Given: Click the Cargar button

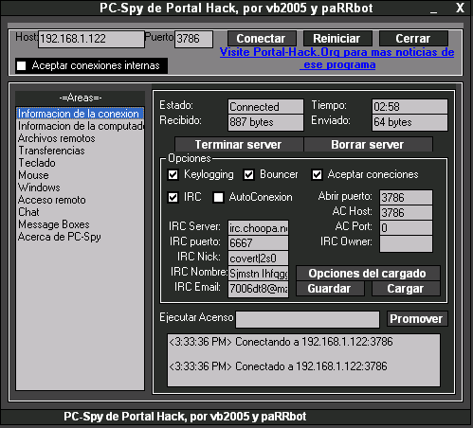Looking at the screenshot, I should [406, 289].
